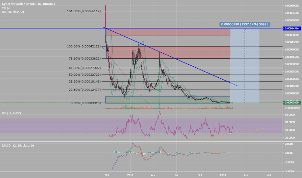The height and width of the screenshot is (178, 302).
Task: Click the blue 0.00054316 price axis tag
Action: pos(292,28)
